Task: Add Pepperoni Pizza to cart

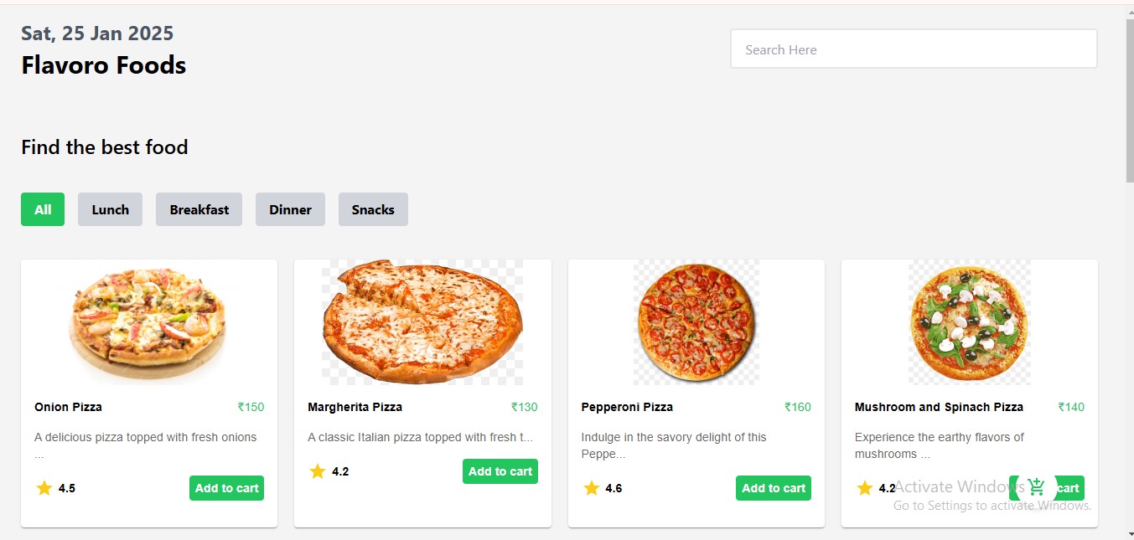Action: coord(773,488)
